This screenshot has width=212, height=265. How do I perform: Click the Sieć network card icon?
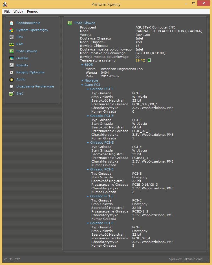(12, 94)
